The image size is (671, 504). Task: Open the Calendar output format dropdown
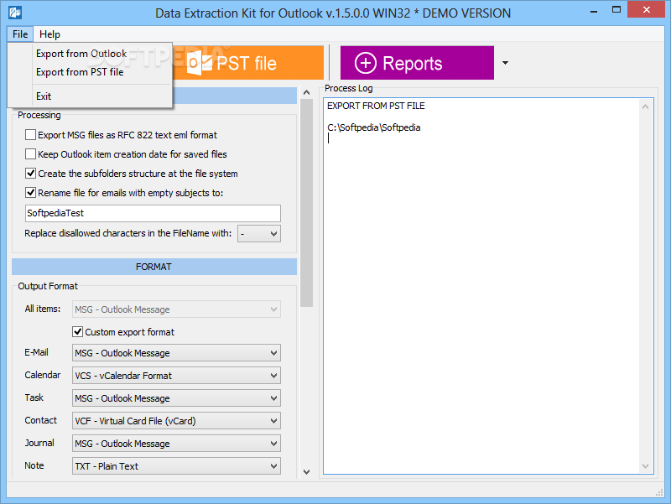[176, 376]
